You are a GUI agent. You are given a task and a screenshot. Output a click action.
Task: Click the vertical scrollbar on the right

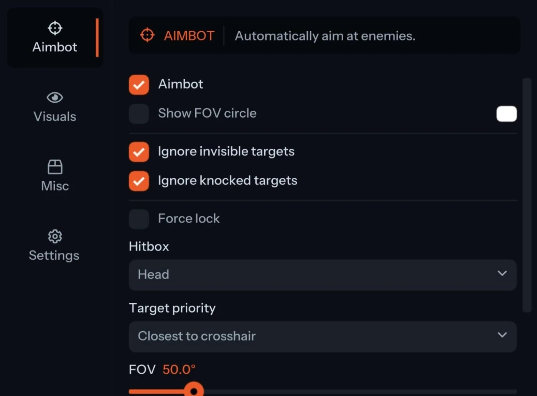point(527,195)
